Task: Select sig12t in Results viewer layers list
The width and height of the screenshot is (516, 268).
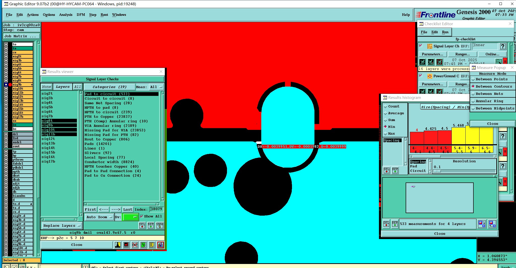Action: pyautogui.click(x=48, y=139)
